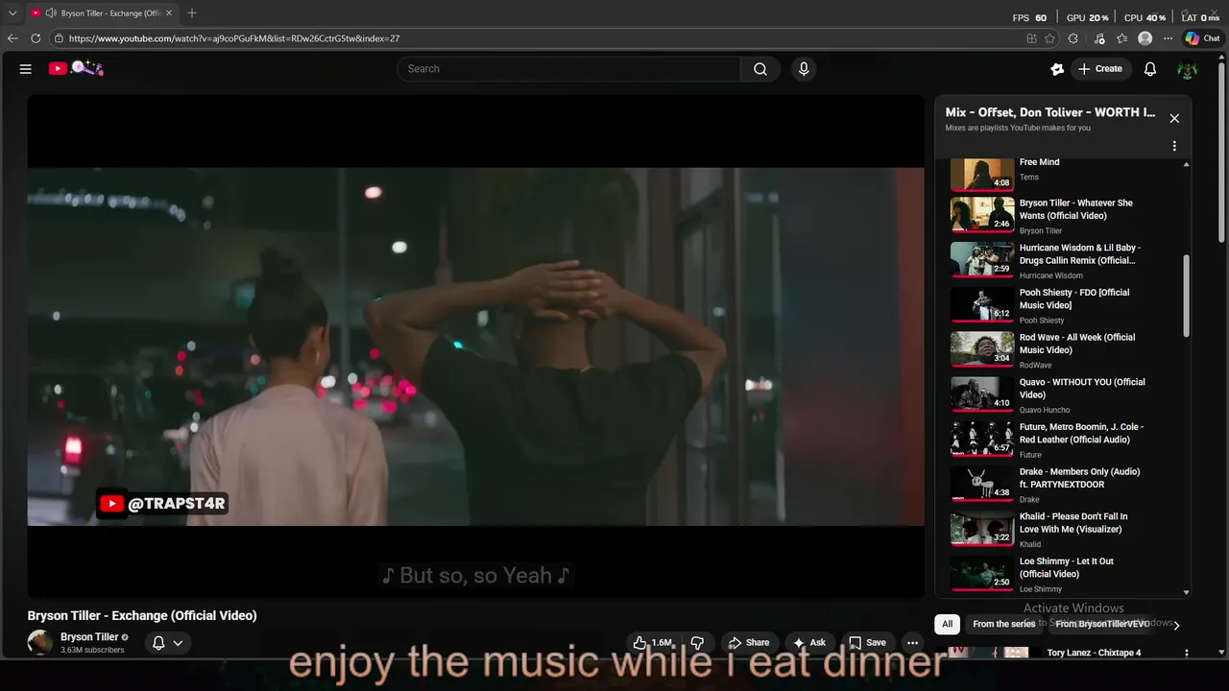The image size is (1229, 691).
Task: Open the Mix playlist three-dot options
Action: tap(1174, 146)
